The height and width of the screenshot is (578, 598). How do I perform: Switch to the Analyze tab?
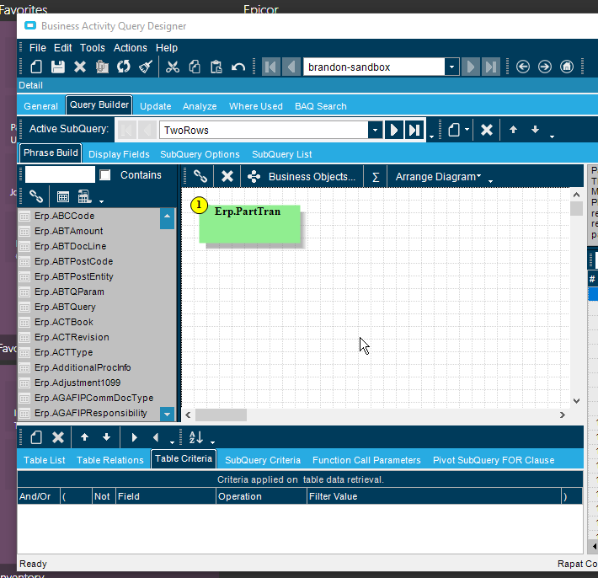click(200, 106)
